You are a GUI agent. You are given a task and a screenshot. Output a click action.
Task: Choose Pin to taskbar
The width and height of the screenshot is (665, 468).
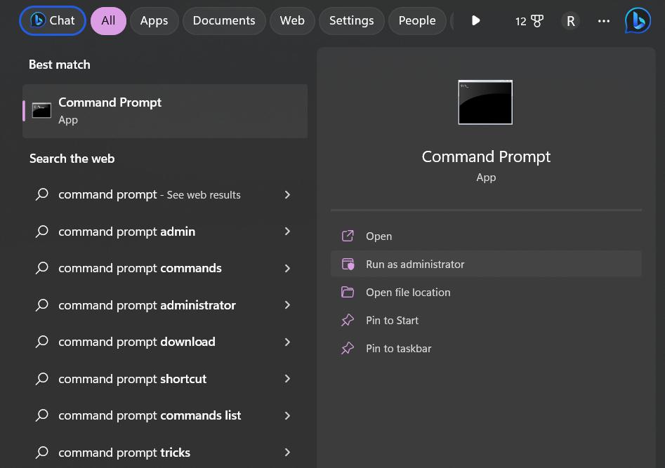tap(486, 348)
